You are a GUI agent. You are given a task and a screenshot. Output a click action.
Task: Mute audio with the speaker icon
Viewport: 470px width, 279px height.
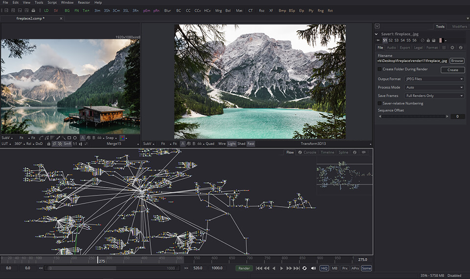click(x=313, y=268)
